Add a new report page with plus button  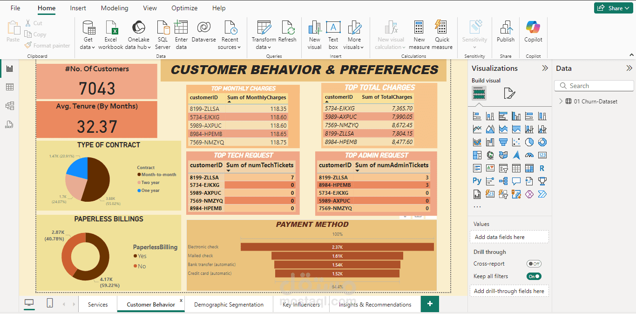[430, 304]
